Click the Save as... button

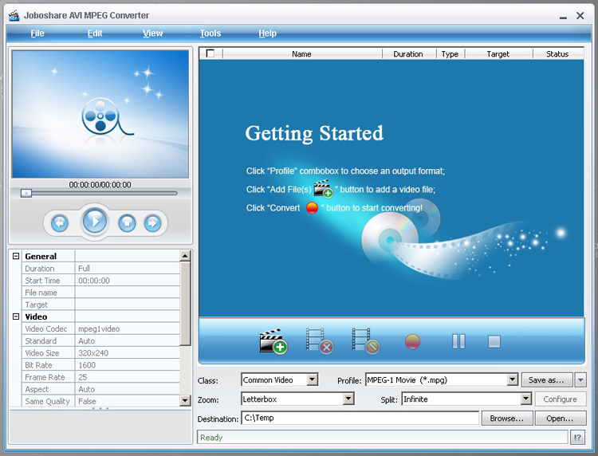[x=547, y=379]
